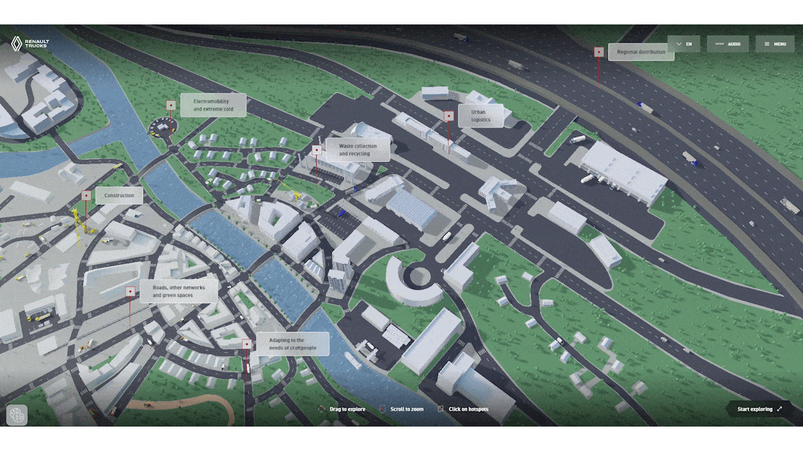Viewport: 803px width, 451px height.
Task: Open the Regional distribution label
Action: (x=641, y=52)
